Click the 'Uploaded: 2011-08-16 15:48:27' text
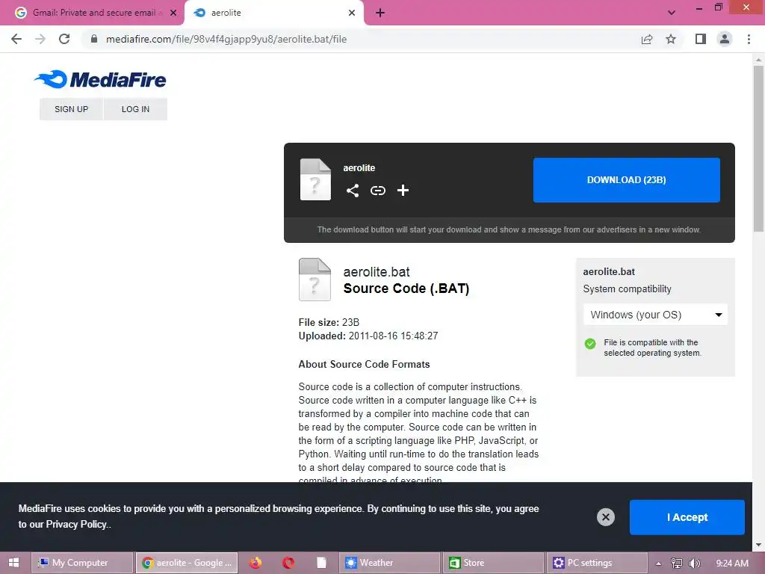Image resolution: width=765 pixels, height=574 pixels. (x=368, y=336)
